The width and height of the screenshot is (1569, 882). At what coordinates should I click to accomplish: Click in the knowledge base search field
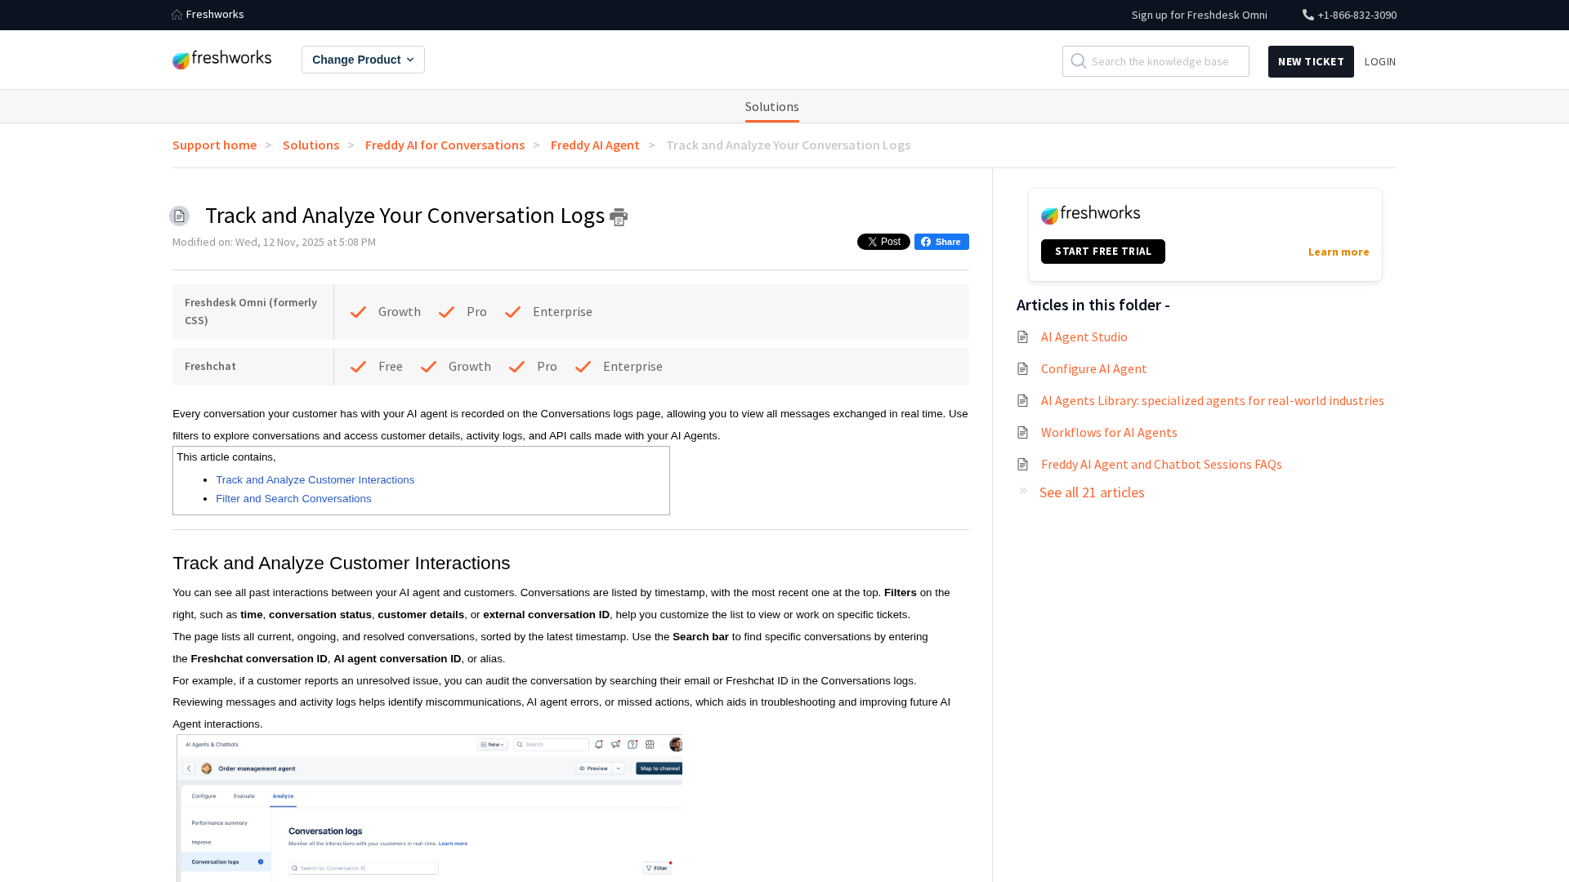click(x=1167, y=61)
